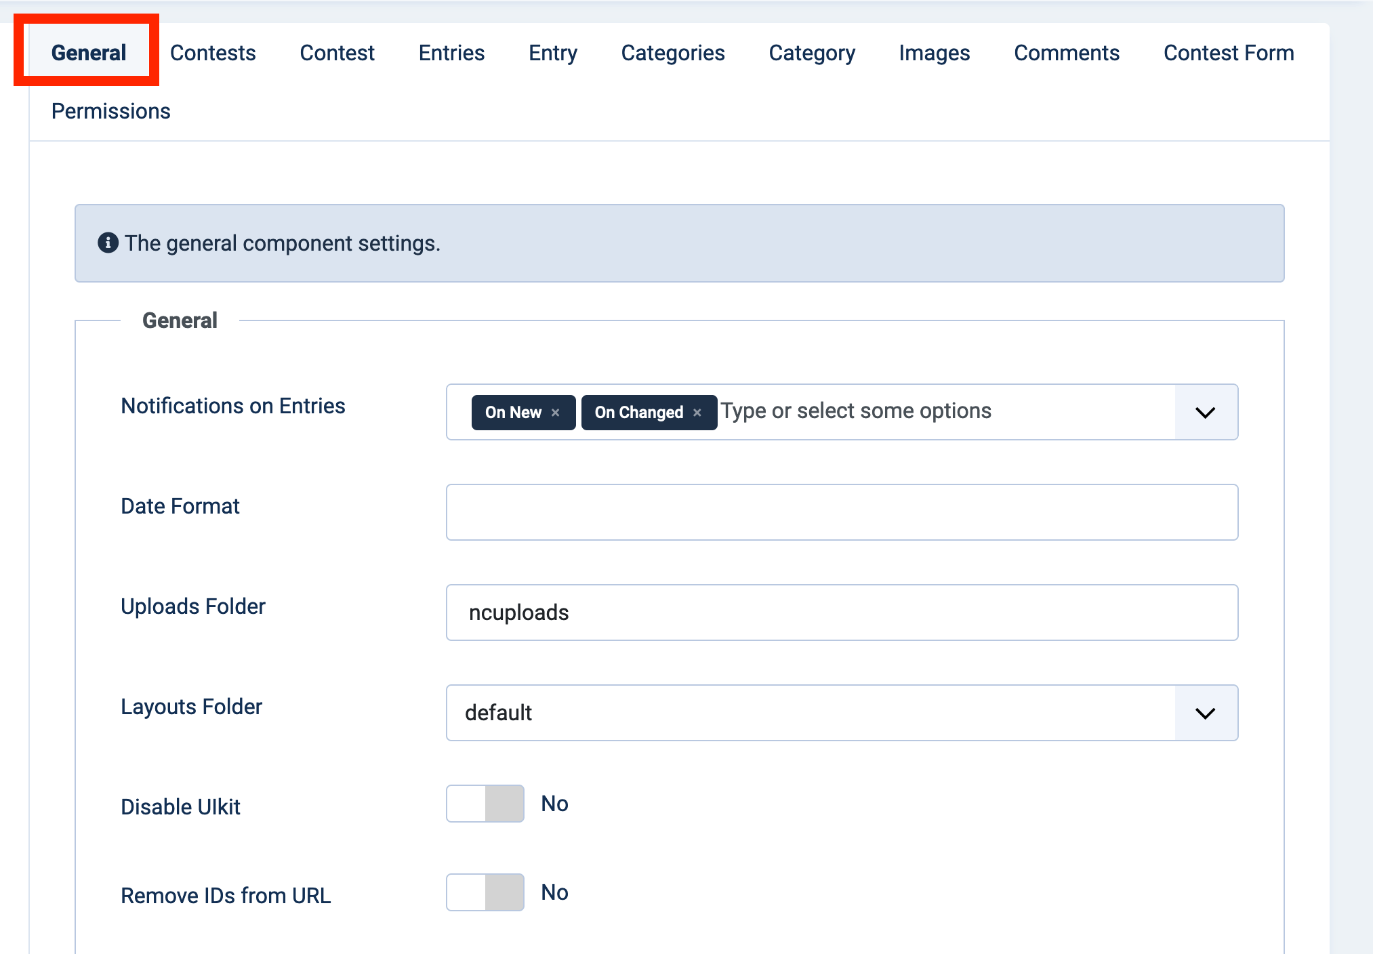Go to the Images tab

tap(935, 53)
